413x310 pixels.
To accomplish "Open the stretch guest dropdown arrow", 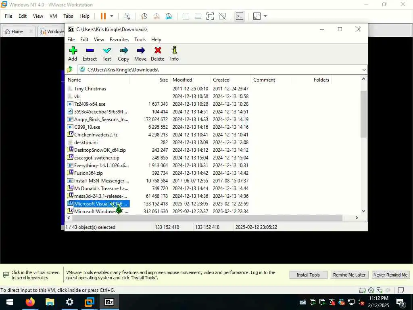I will [x=265, y=16].
